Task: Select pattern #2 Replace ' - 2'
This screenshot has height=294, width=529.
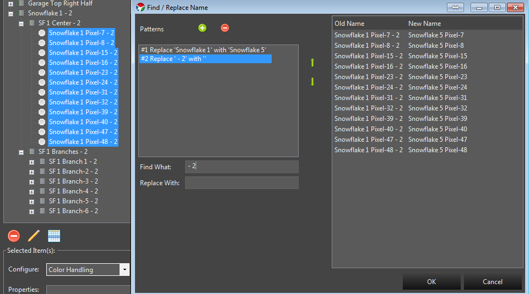Action: (x=206, y=59)
